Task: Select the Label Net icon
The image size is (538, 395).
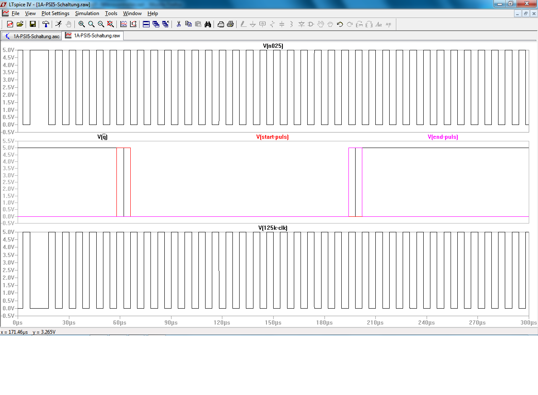Action: coord(263,24)
